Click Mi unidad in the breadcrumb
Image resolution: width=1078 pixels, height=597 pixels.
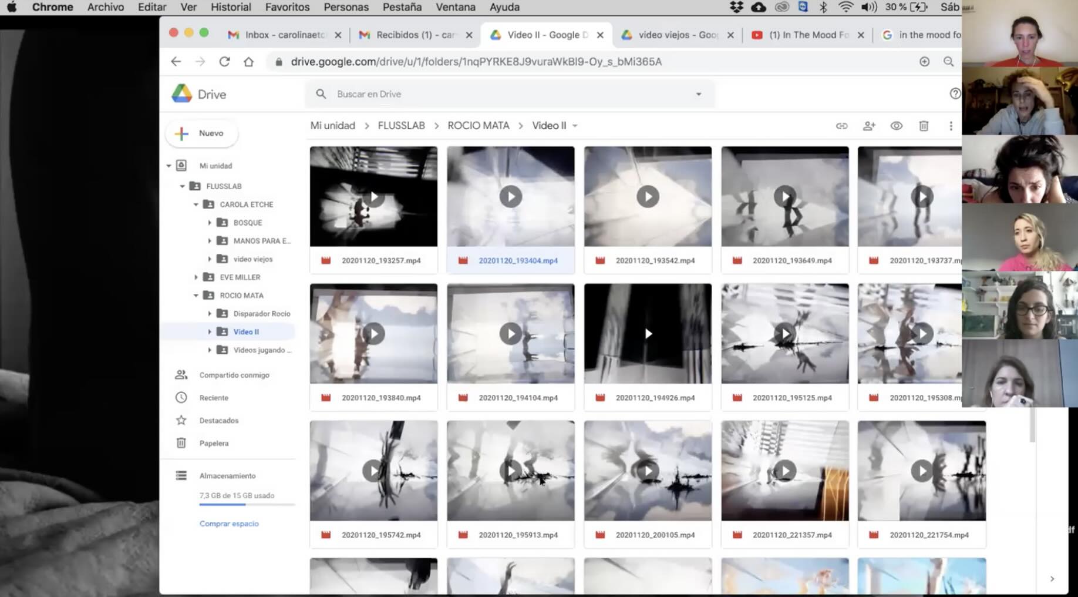coord(332,126)
